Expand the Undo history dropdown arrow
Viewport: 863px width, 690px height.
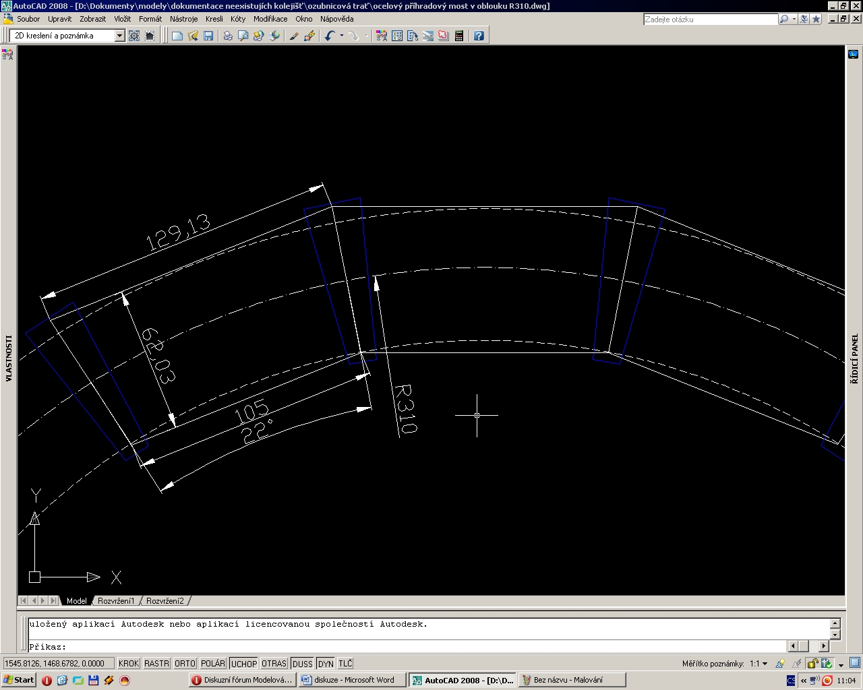click(341, 36)
